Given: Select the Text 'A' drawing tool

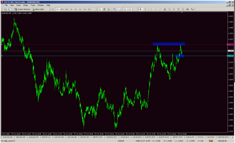Looking at the screenshot, I should coord(174,9).
